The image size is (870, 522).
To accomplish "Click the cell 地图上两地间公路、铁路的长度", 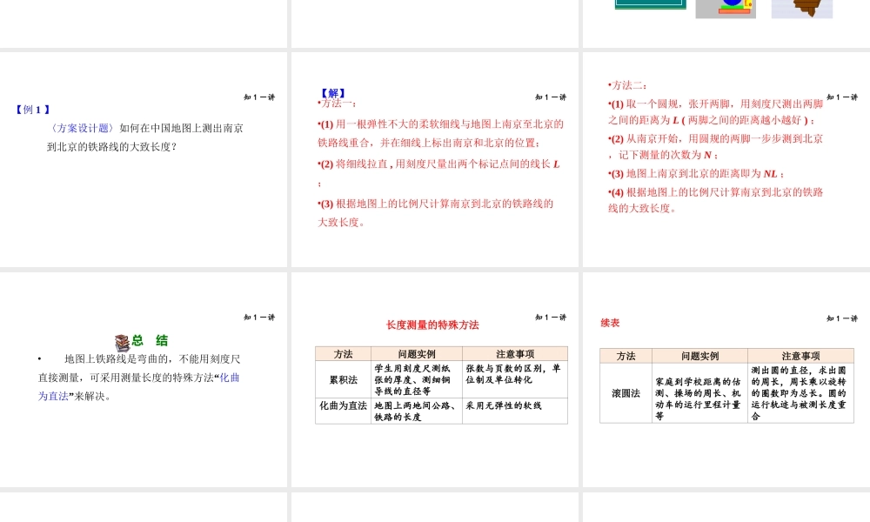I will 417,411.
